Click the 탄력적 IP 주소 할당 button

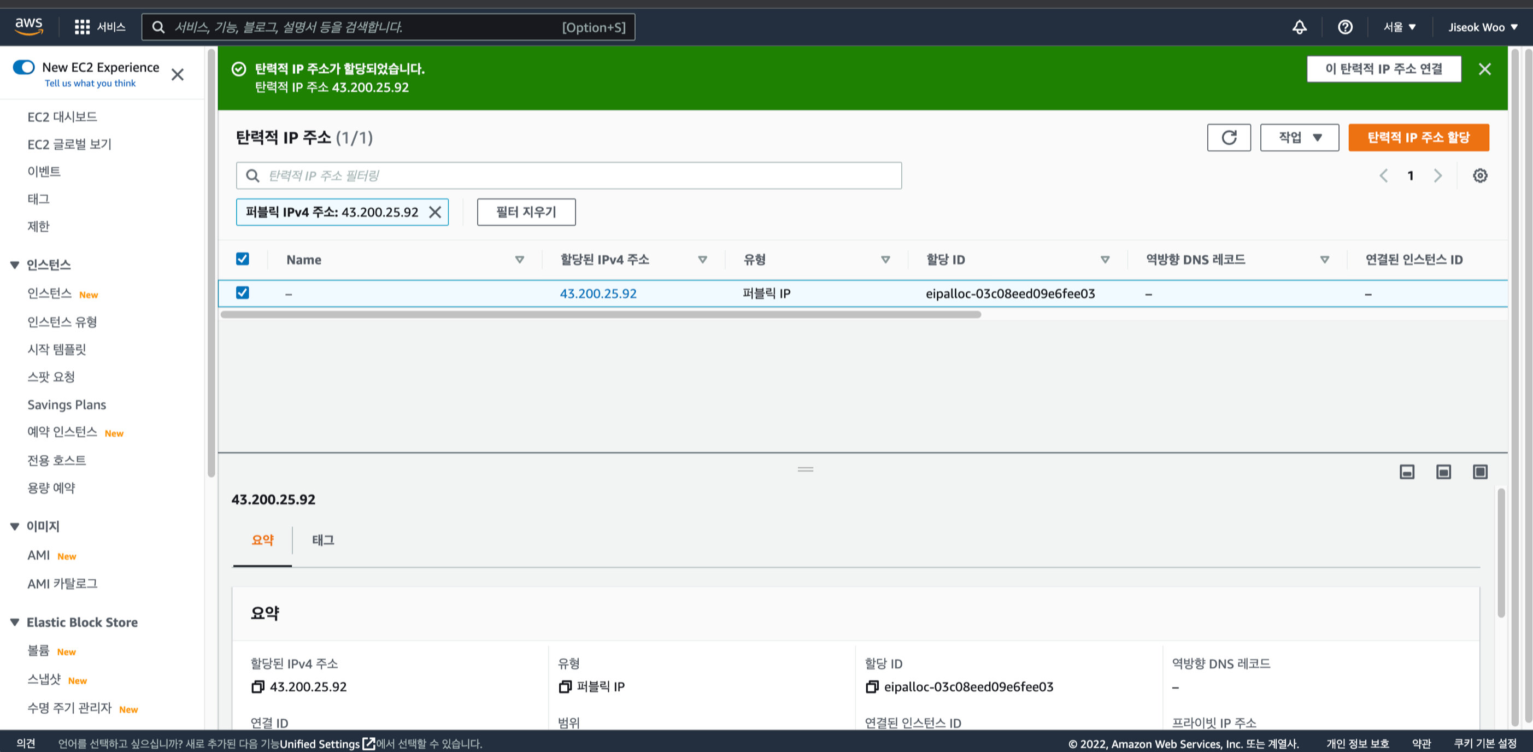1418,137
